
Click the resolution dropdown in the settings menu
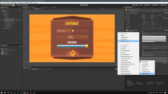(x=63, y=31)
